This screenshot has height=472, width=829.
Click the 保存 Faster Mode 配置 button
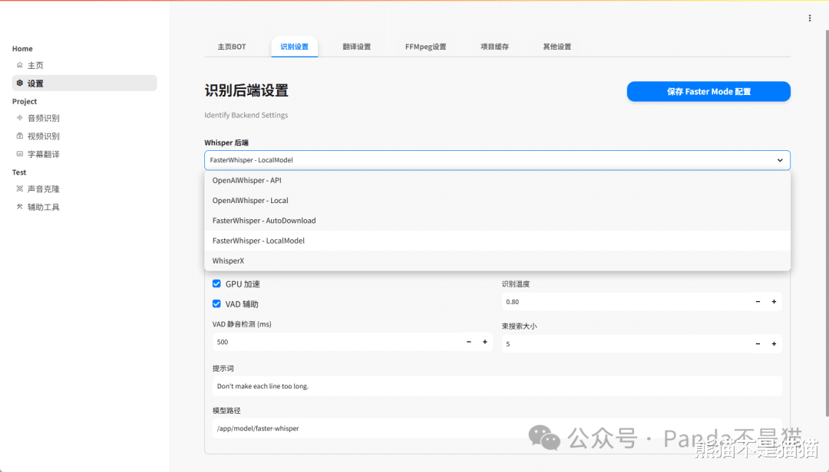[708, 92]
